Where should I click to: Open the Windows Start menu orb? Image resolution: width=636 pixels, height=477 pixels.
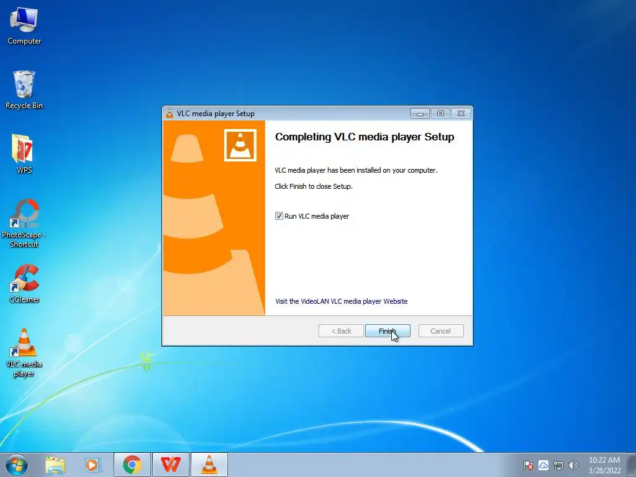[17, 465]
